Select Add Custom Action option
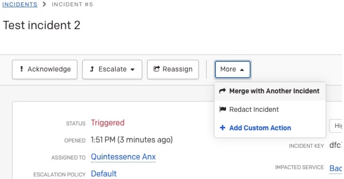 tap(260, 128)
